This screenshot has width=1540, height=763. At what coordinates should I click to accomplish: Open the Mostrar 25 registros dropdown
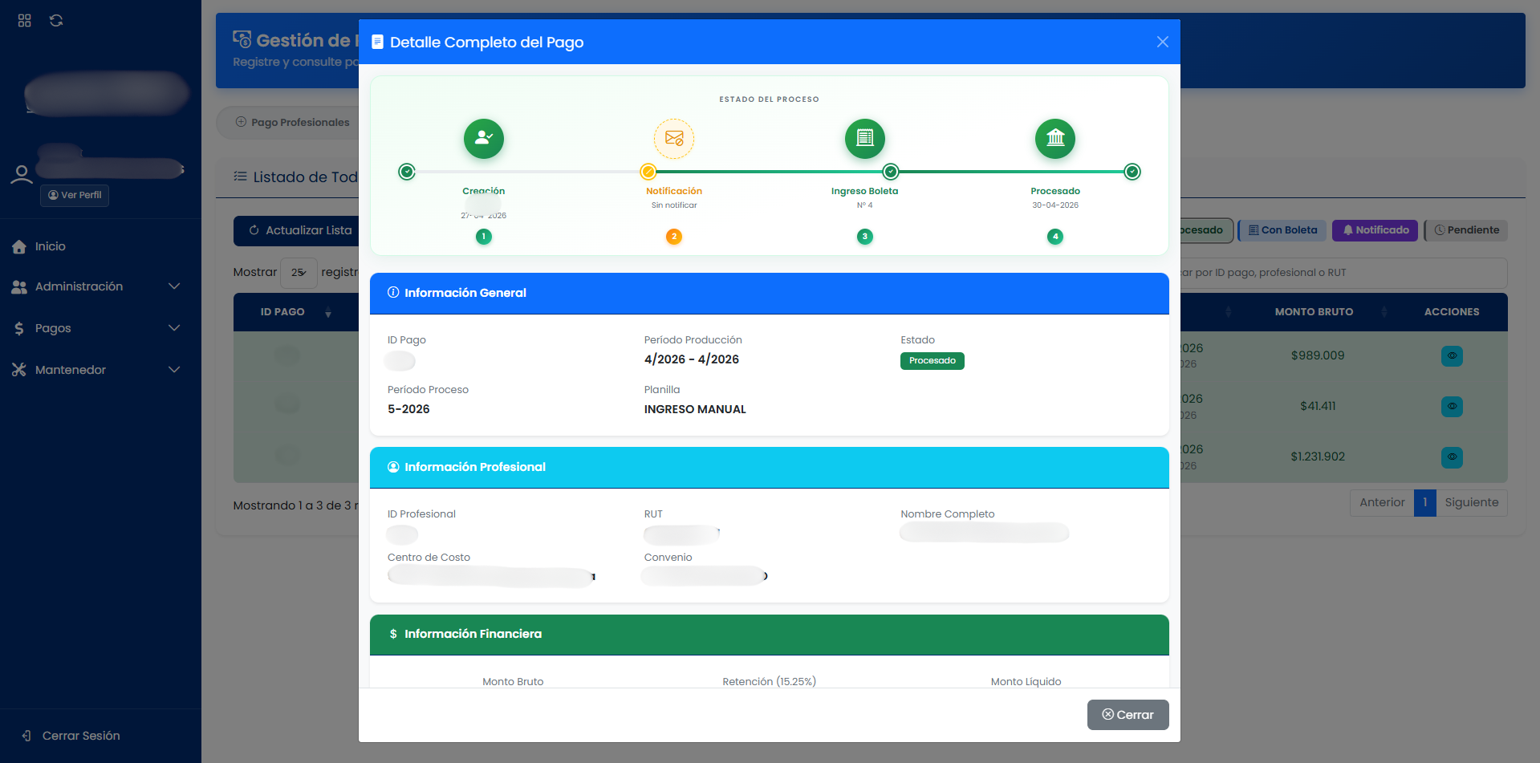pyautogui.click(x=299, y=273)
